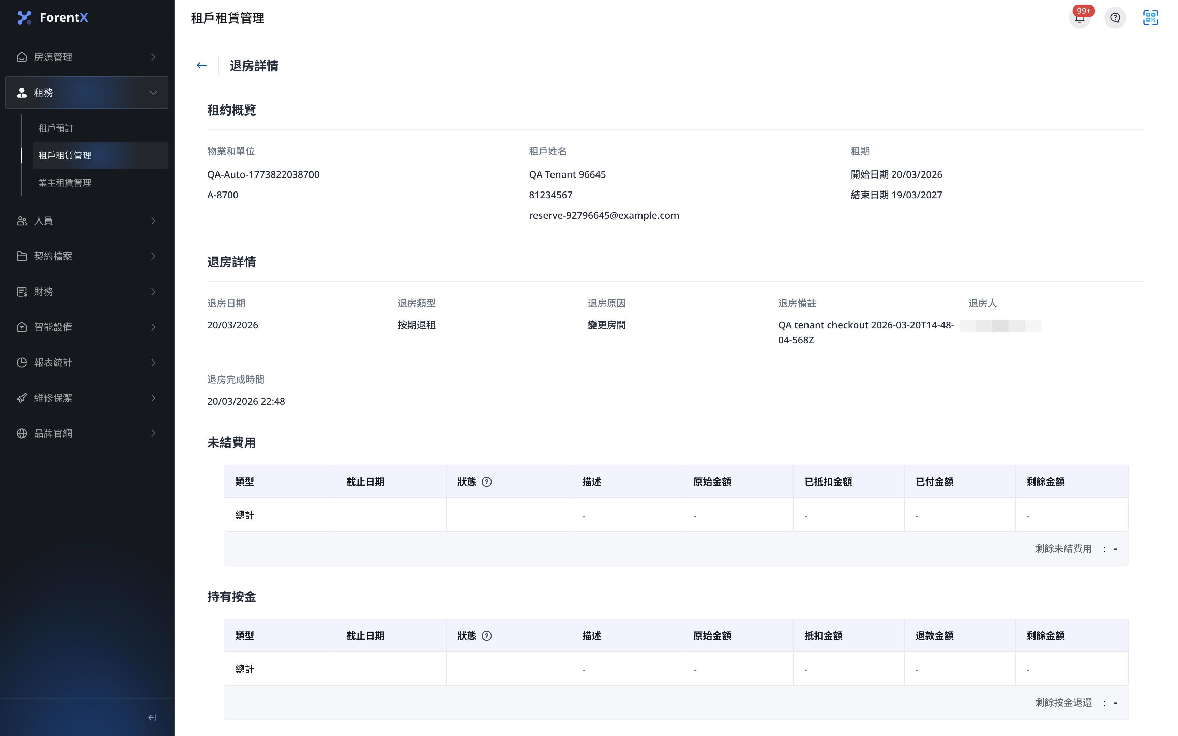Expand the 房源管理 menu
1178x736 pixels.
coord(87,58)
